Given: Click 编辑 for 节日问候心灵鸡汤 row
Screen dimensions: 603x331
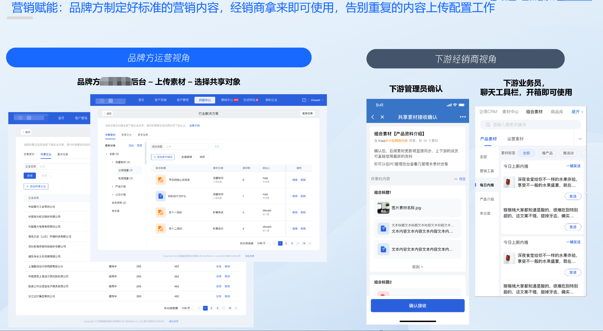Looking at the screenshot, I should click(x=295, y=180).
